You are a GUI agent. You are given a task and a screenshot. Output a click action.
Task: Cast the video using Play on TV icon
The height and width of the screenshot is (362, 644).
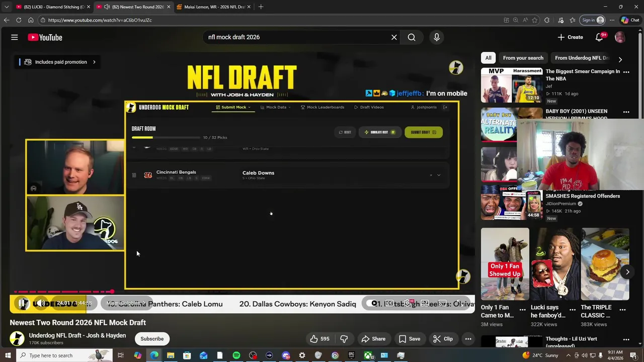click(x=443, y=303)
